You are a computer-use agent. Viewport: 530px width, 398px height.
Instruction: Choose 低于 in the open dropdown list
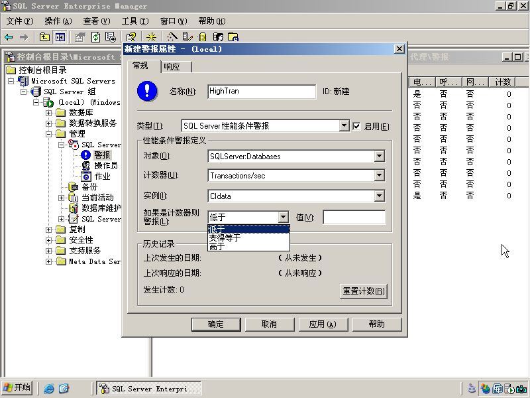click(249, 229)
